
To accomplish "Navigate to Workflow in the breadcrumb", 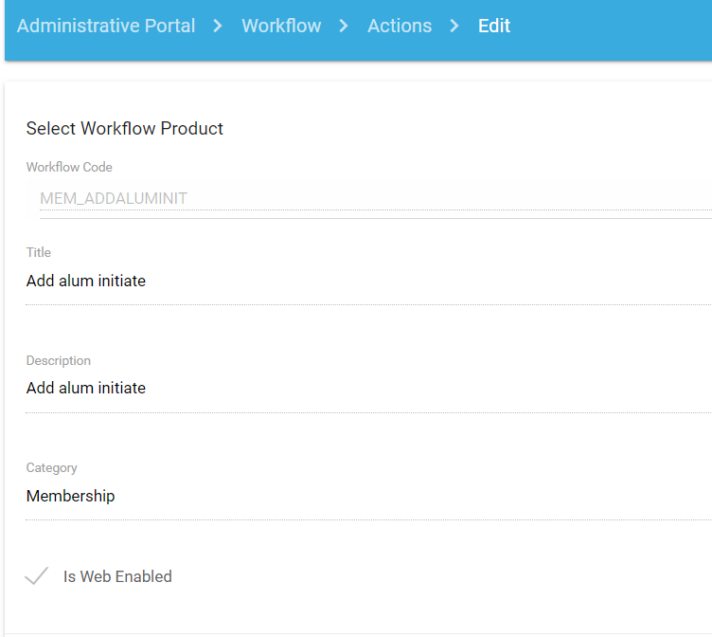I will [x=281, y=27].
